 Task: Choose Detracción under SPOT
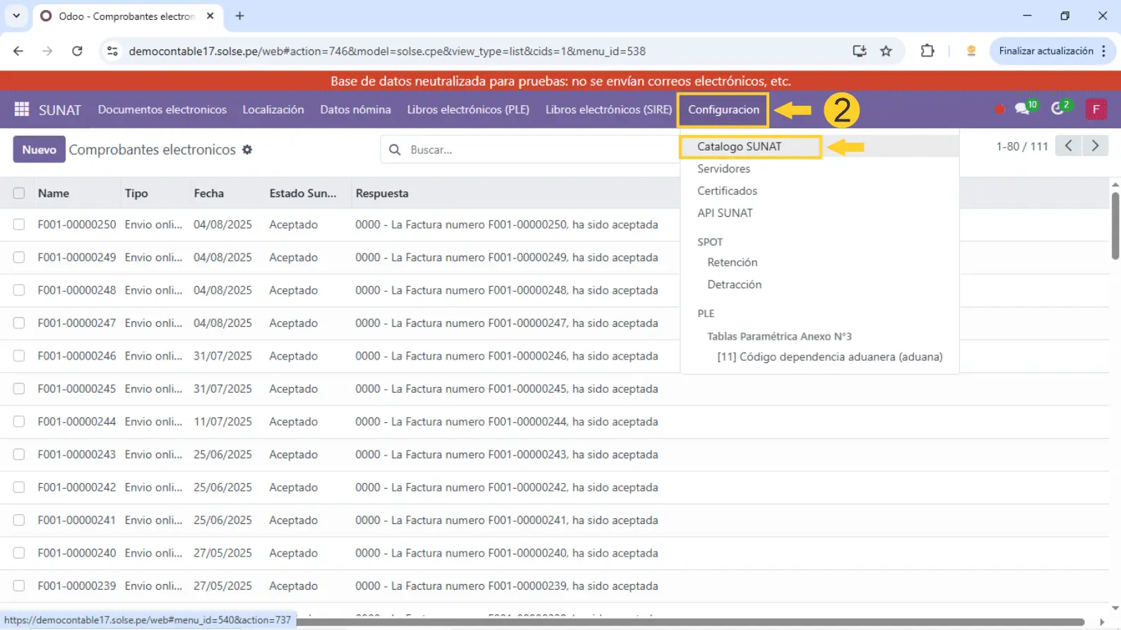pyautogui.click(x=735, y=285)
